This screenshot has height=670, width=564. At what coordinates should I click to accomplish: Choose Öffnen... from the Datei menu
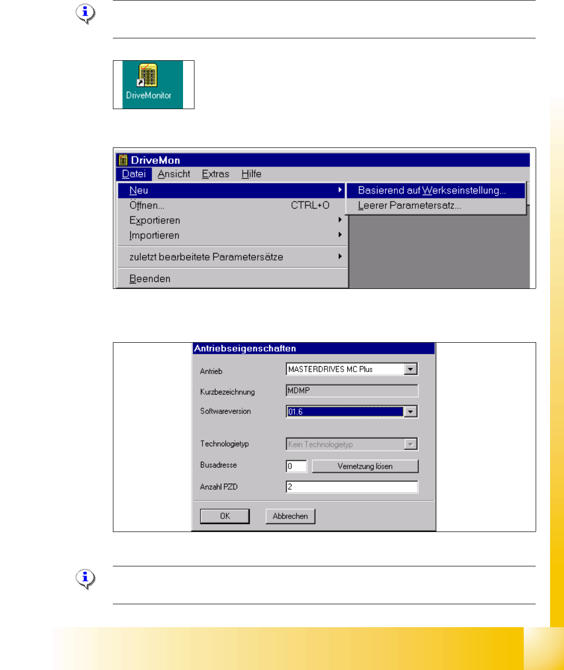point(232,205)
